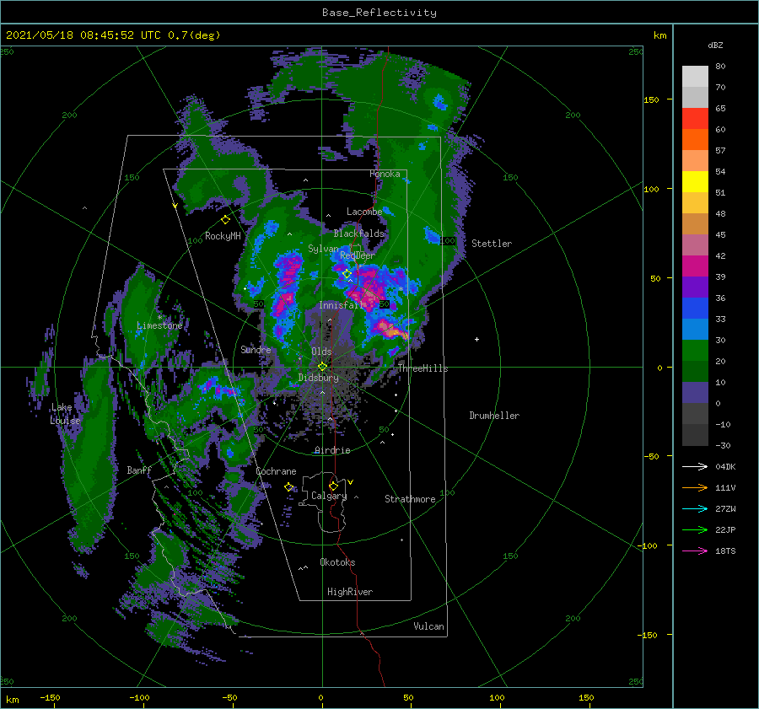The image size is (759, 709).
Task: Click the 42 value in dBZ legend
Action: tap(720, 255)
